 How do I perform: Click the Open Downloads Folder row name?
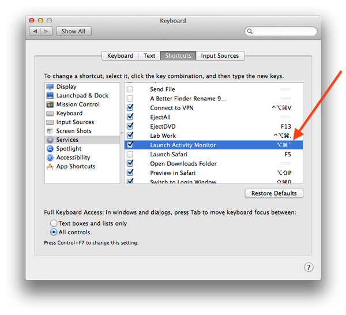click(x=183, y=164)
